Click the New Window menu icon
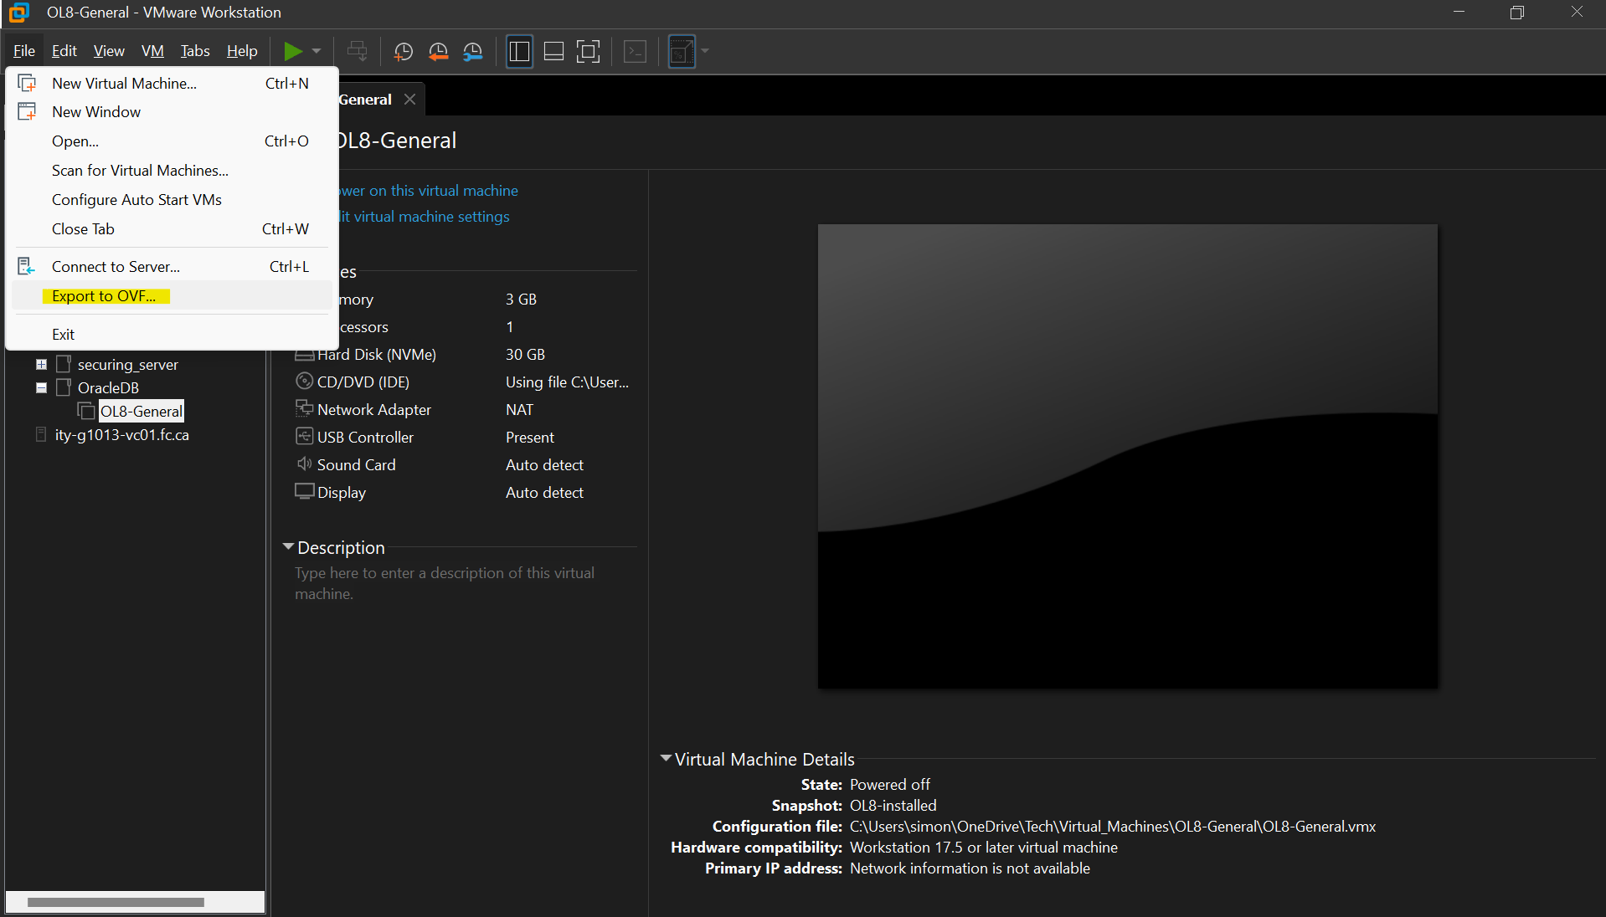 [x=27, y=111]
